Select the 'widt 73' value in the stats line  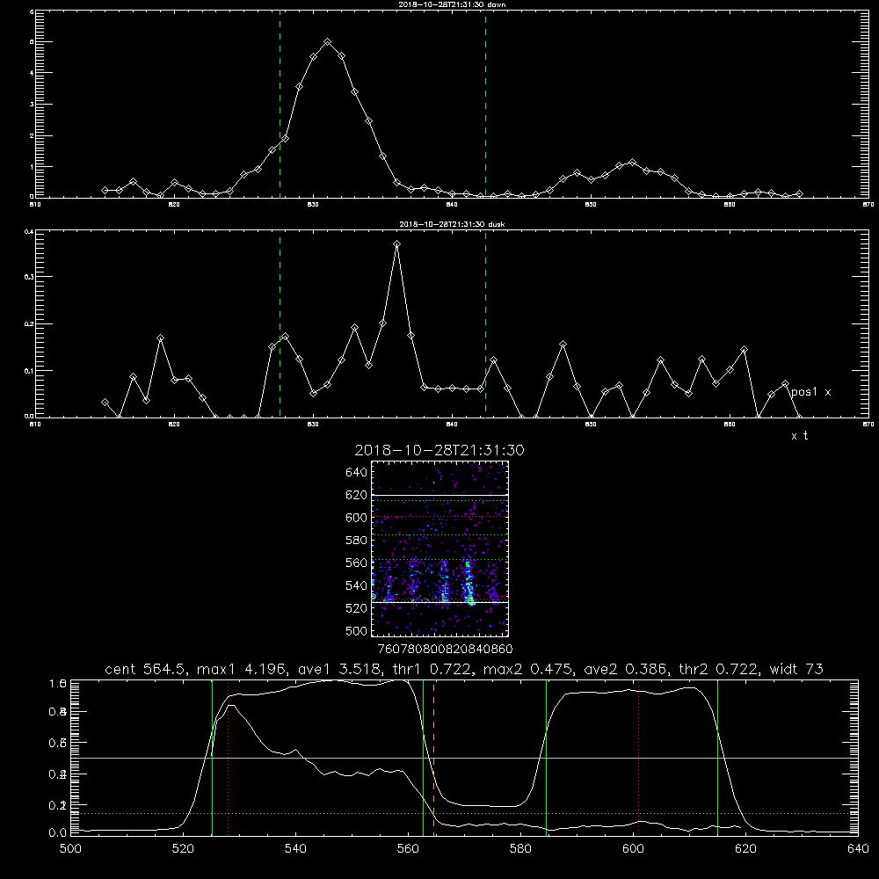[x=796, y=669]
